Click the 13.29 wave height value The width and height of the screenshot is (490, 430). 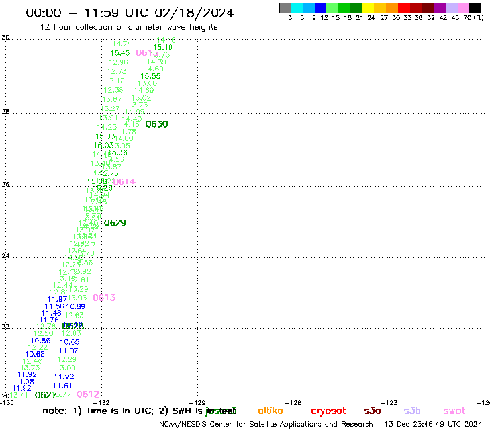[x=79, y=289]
